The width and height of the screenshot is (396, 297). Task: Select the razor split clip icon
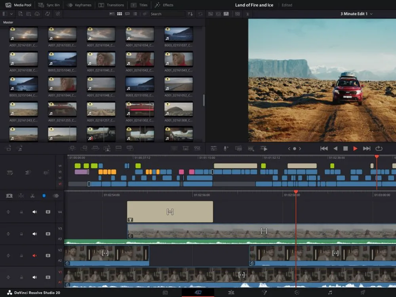click(x=32, y=196)
